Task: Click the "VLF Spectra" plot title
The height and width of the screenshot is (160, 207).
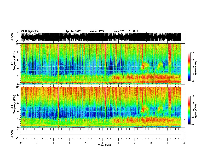Action: pyautogui.click(x=30, y=31)
